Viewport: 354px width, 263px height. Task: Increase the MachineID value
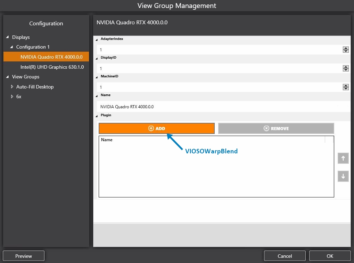346,85
